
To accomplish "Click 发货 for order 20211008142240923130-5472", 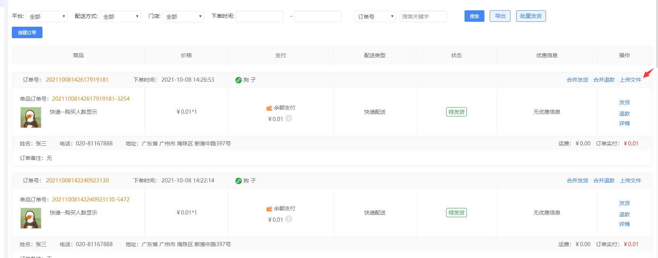I will pos(624,203).
